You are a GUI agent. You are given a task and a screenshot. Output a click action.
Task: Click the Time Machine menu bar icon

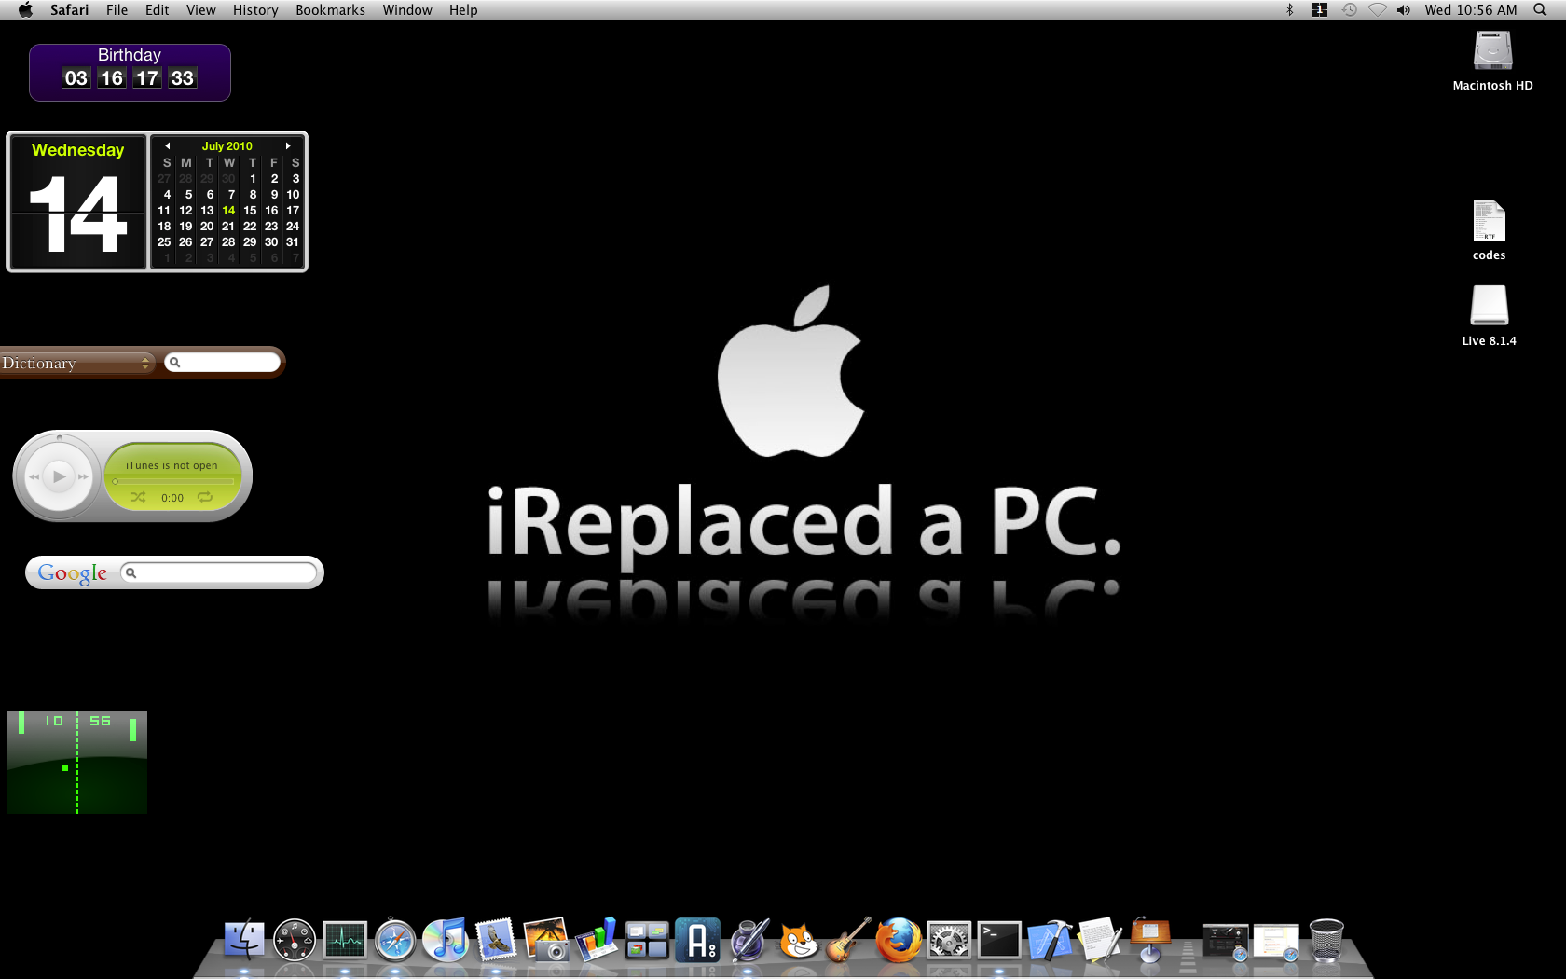point(1349,9)
